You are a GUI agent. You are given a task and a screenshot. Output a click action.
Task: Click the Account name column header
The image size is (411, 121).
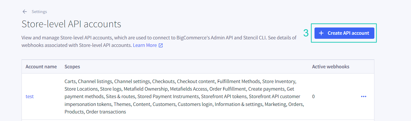point(41,67)
